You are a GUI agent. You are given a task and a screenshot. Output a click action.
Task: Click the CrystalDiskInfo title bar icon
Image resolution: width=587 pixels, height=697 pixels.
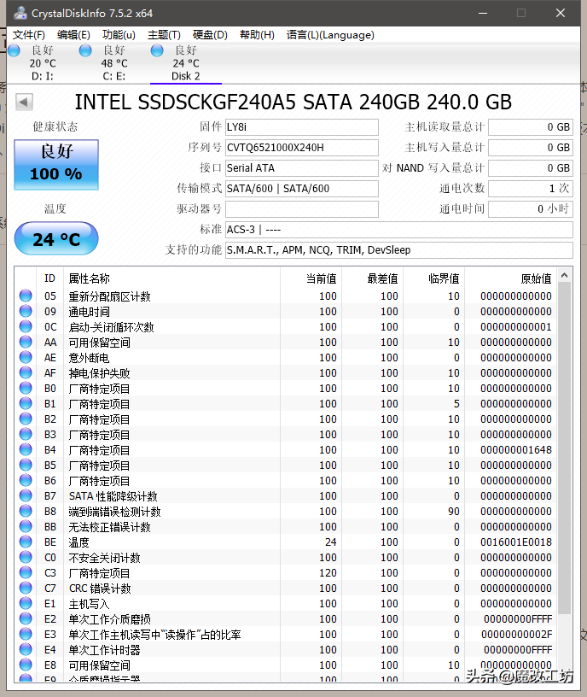tap(20, 13)
